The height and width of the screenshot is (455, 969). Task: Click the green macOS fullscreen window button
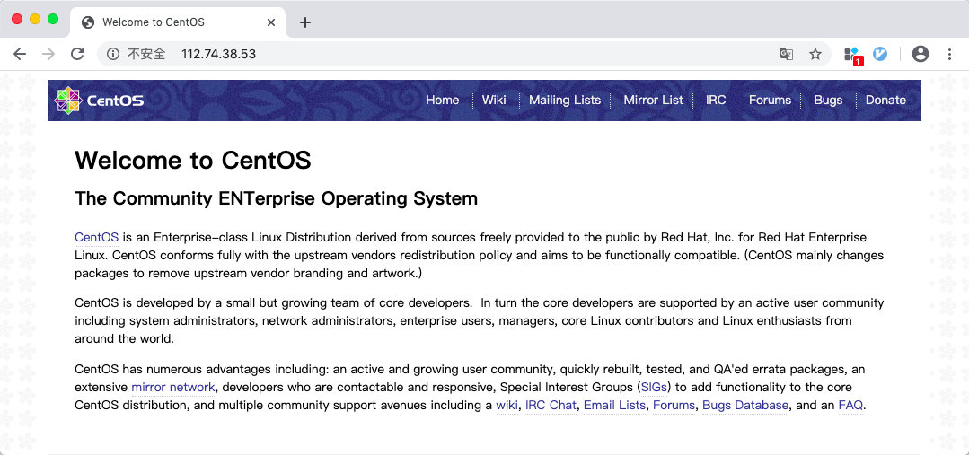point(53,19)
